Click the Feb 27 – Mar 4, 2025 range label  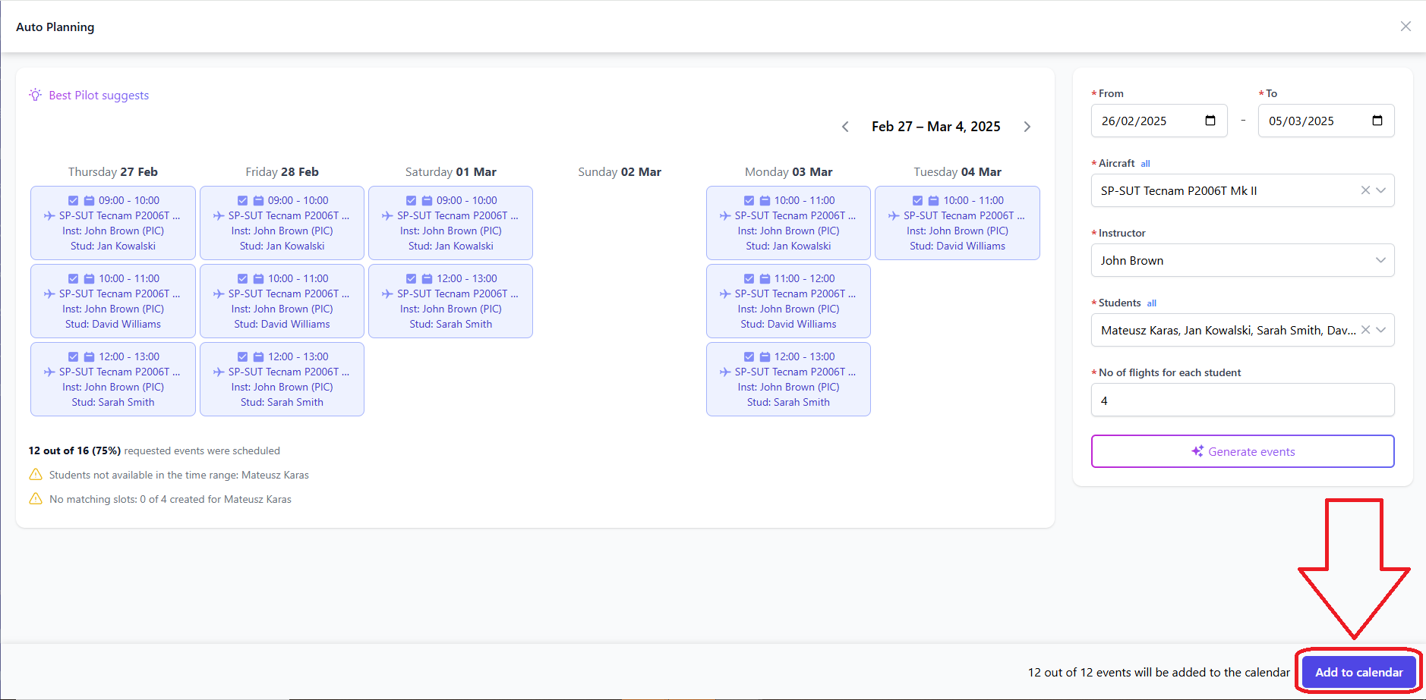coord(935,127)
